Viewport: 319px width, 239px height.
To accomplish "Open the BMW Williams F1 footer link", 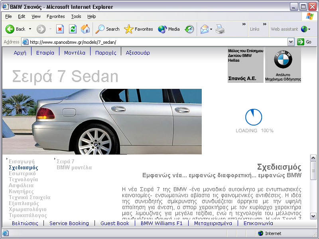I will pyautogui.click(x=161, y=223).
